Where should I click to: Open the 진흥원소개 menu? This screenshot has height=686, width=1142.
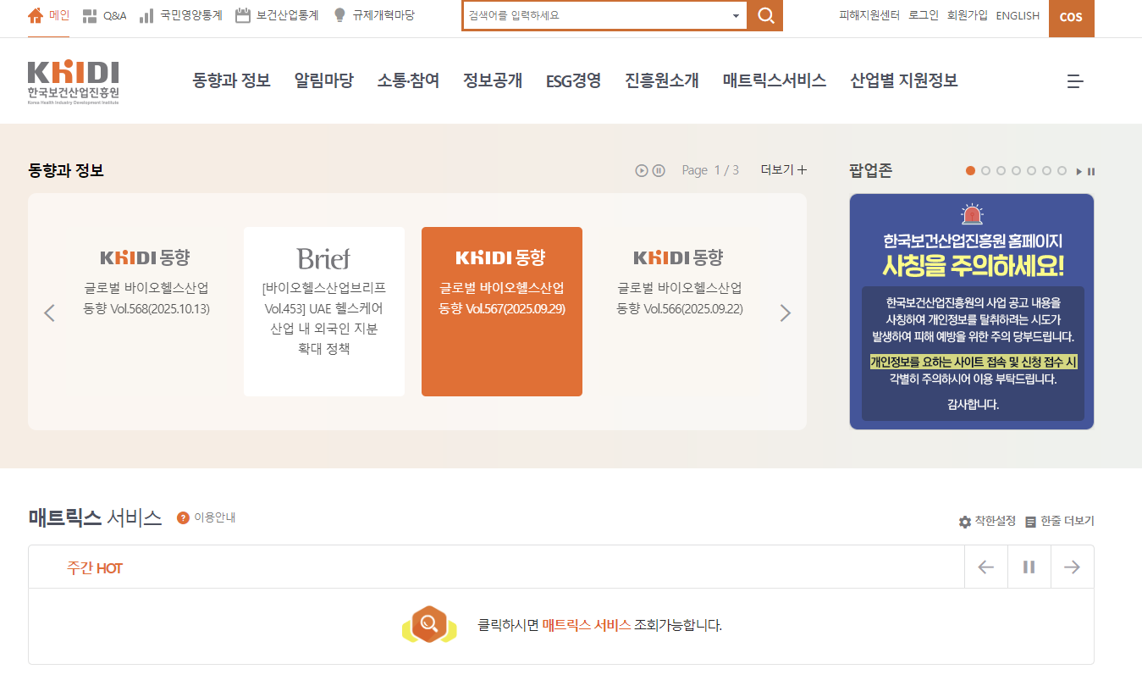[662, 80]
